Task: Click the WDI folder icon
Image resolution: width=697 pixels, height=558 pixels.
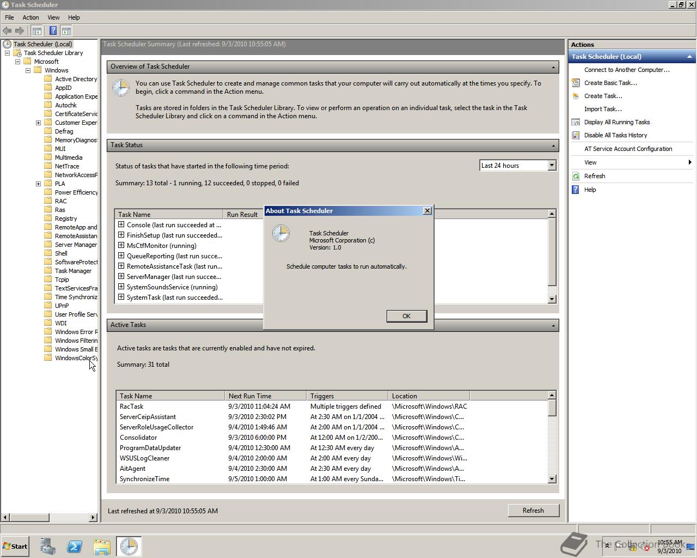Action: pyautogui.click(x=48, y=323)
